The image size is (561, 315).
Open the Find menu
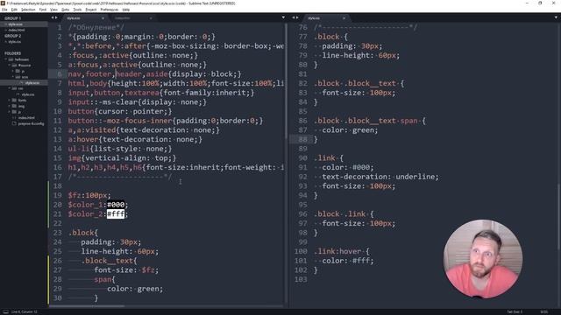[x=43, y=10]
